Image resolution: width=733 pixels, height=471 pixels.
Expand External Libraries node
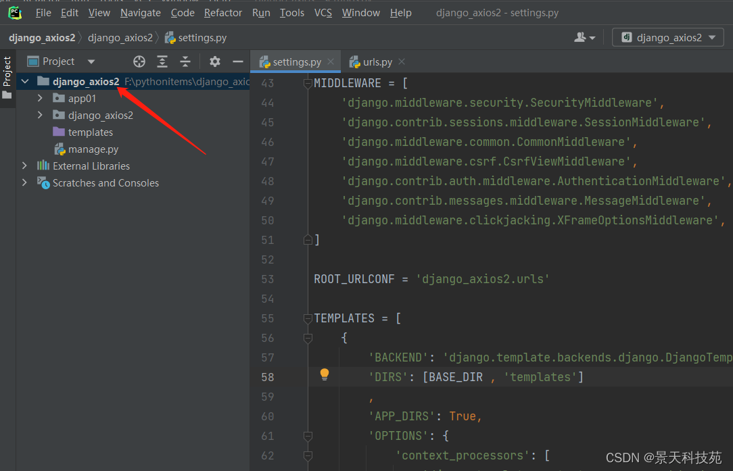25,166
